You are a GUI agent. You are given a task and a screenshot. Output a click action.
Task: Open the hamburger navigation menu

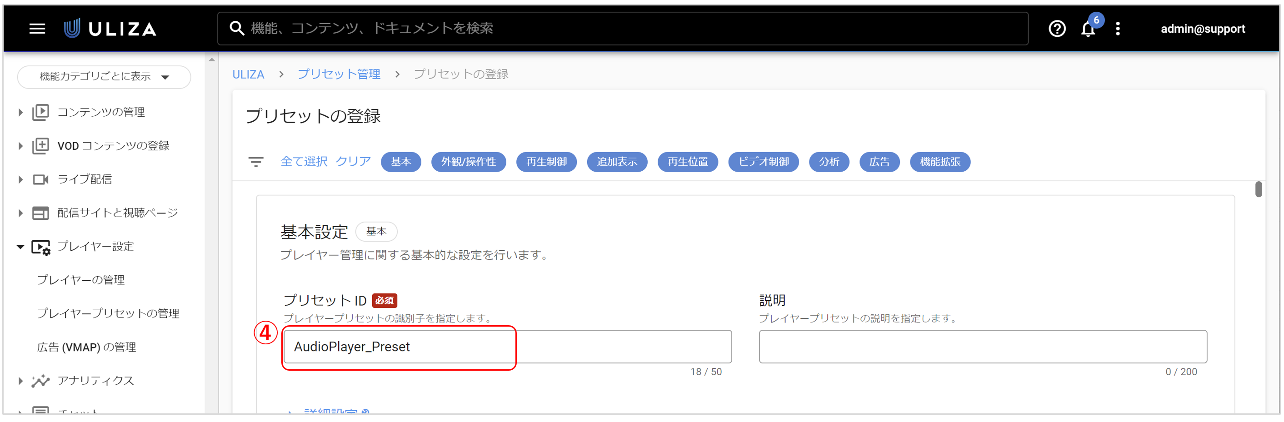(37, 29)
